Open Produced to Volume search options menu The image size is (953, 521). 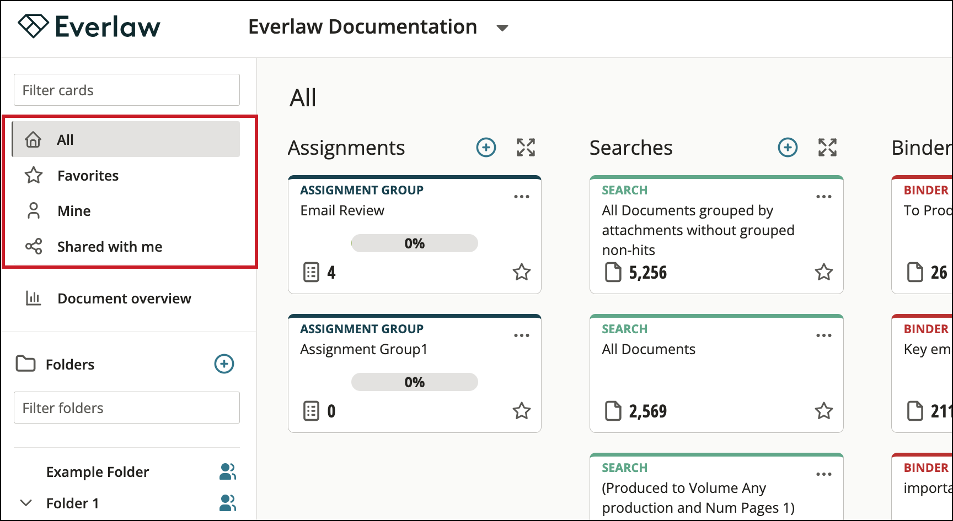pos(824,474)
